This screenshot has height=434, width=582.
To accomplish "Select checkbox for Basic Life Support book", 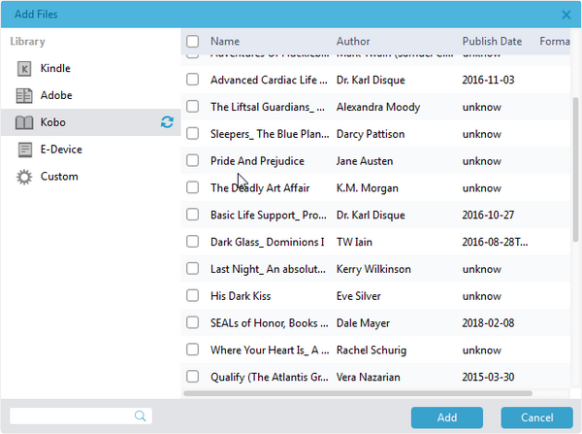I will (x=193, y=215).
